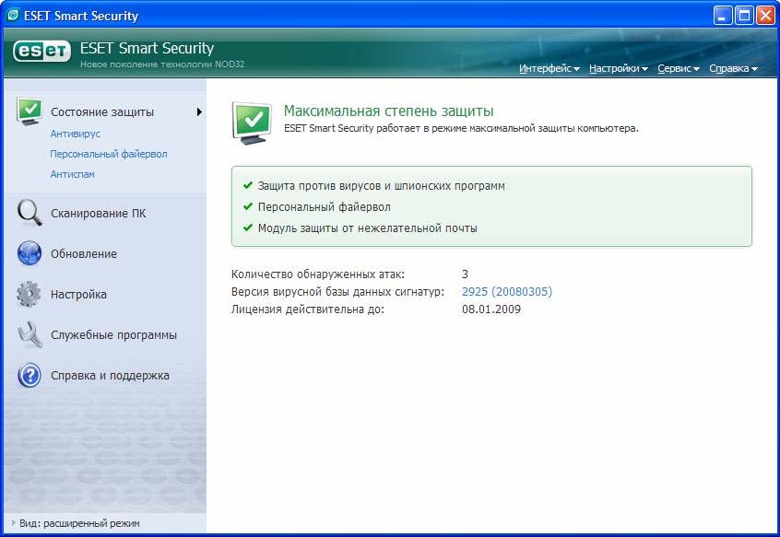The width and height of the screenshot is (780, 537).
Task: Click the Состояние защиты monitor icon
Action: pos(30,111)
